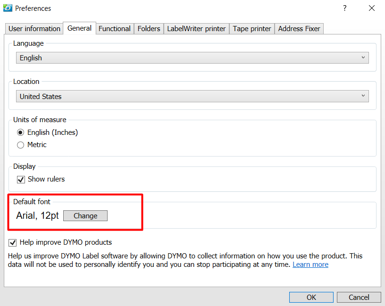The width and height of the screenshot is (385, 306).
Task: Select the Folders tab
Action: coord(149,28)
